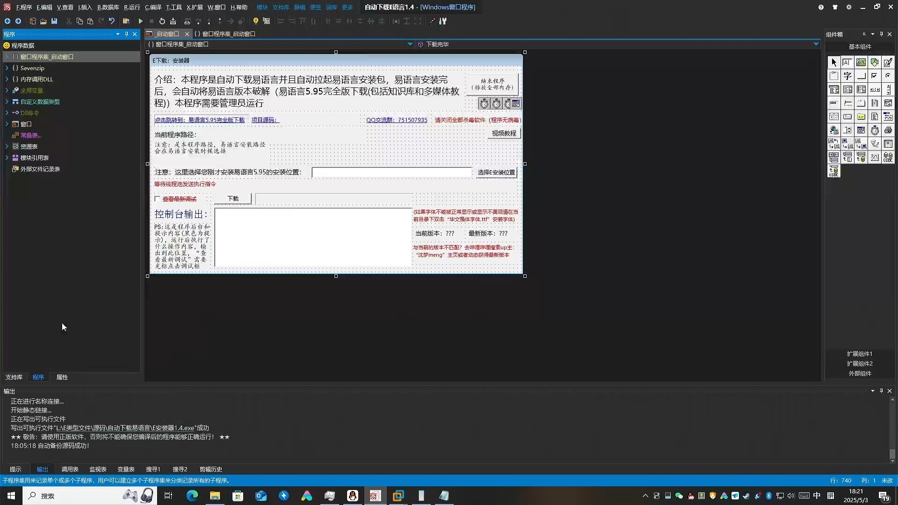Expand the 窗口程序集_启动窗口 tree node
The image size is (898, 505).
(x=7, y=57)
